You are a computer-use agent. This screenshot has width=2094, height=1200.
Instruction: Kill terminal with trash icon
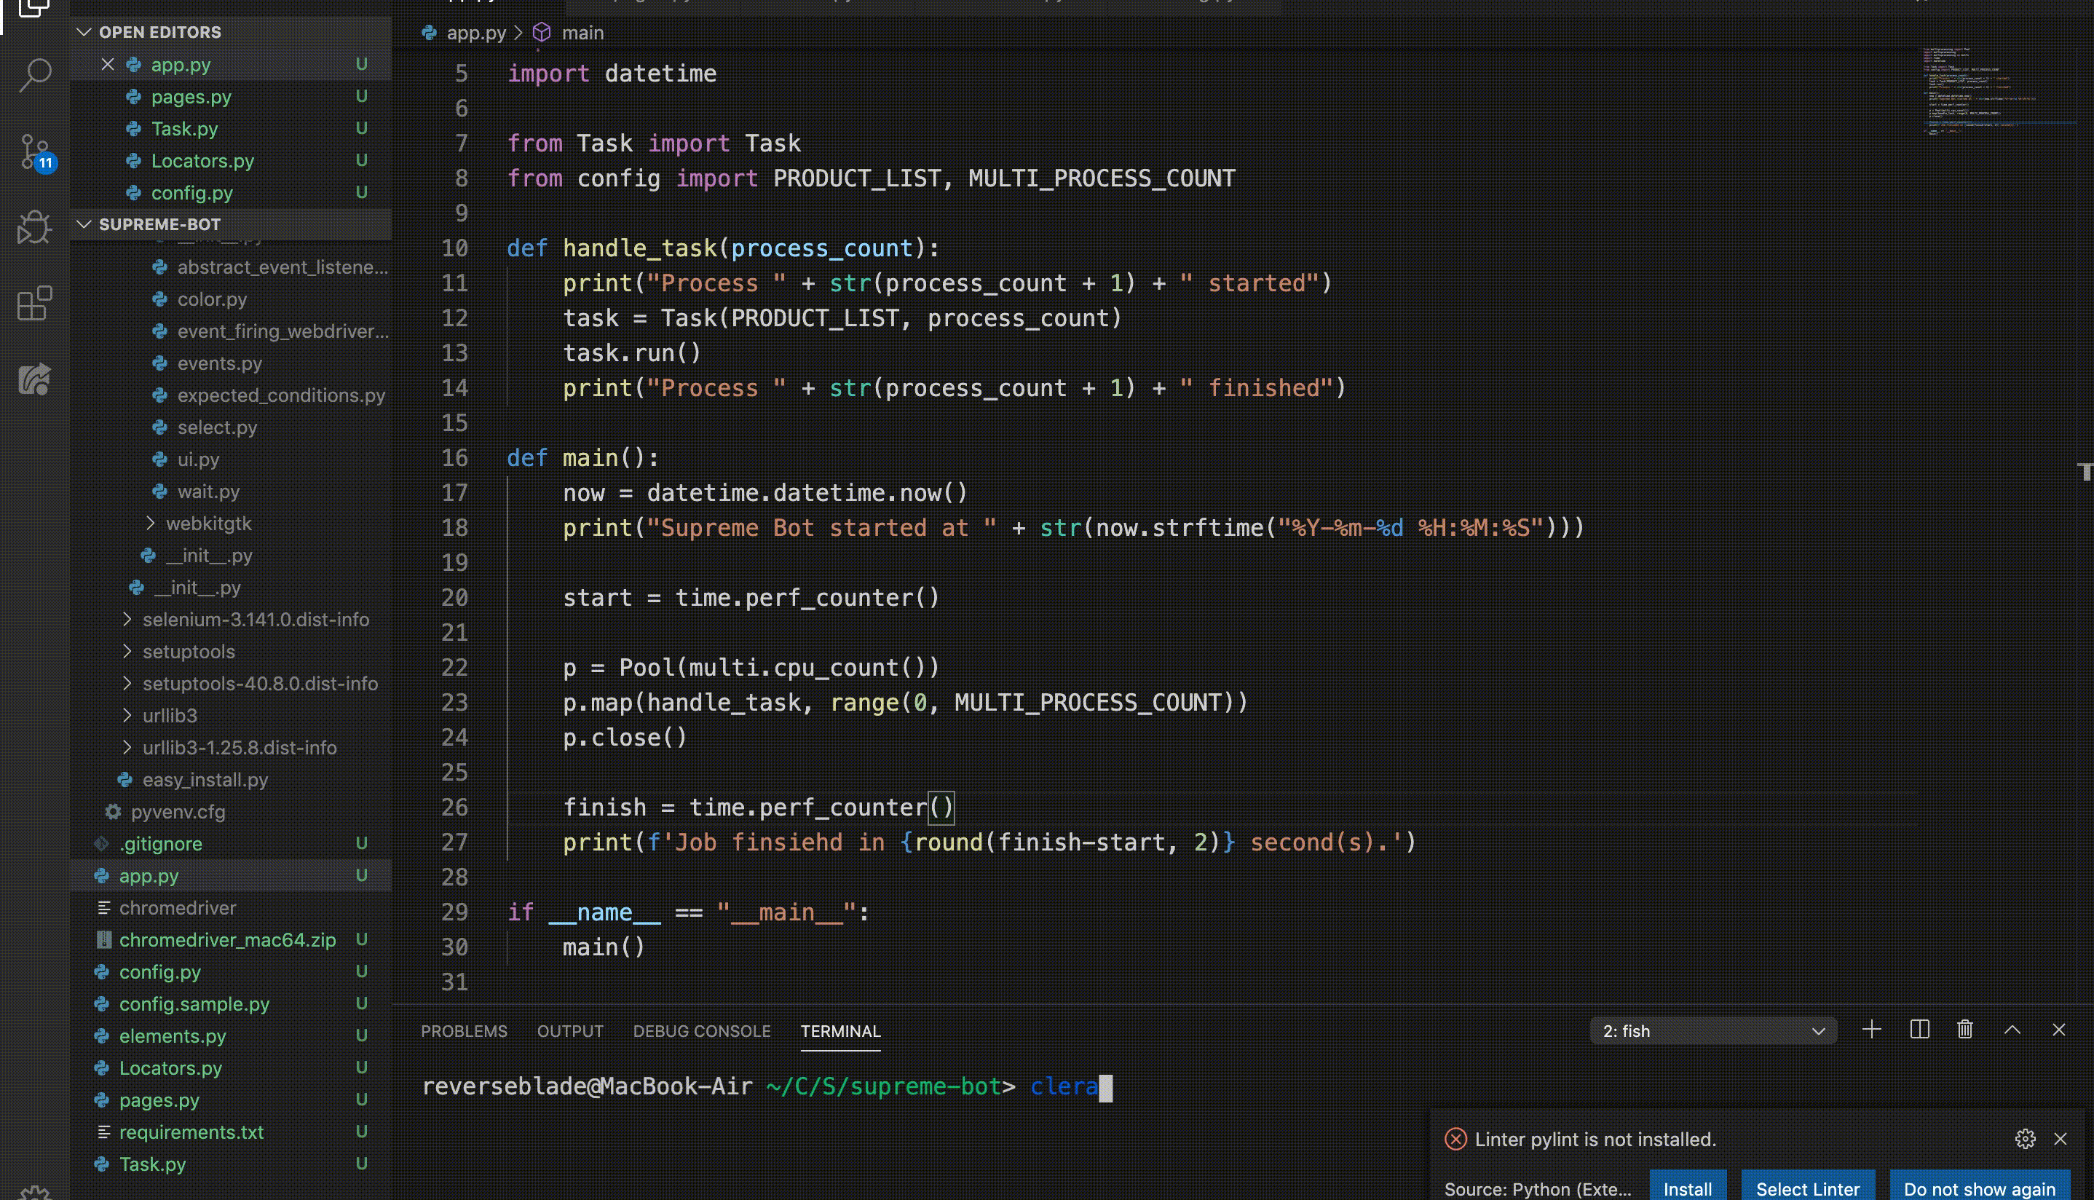coord(1965,1030)
